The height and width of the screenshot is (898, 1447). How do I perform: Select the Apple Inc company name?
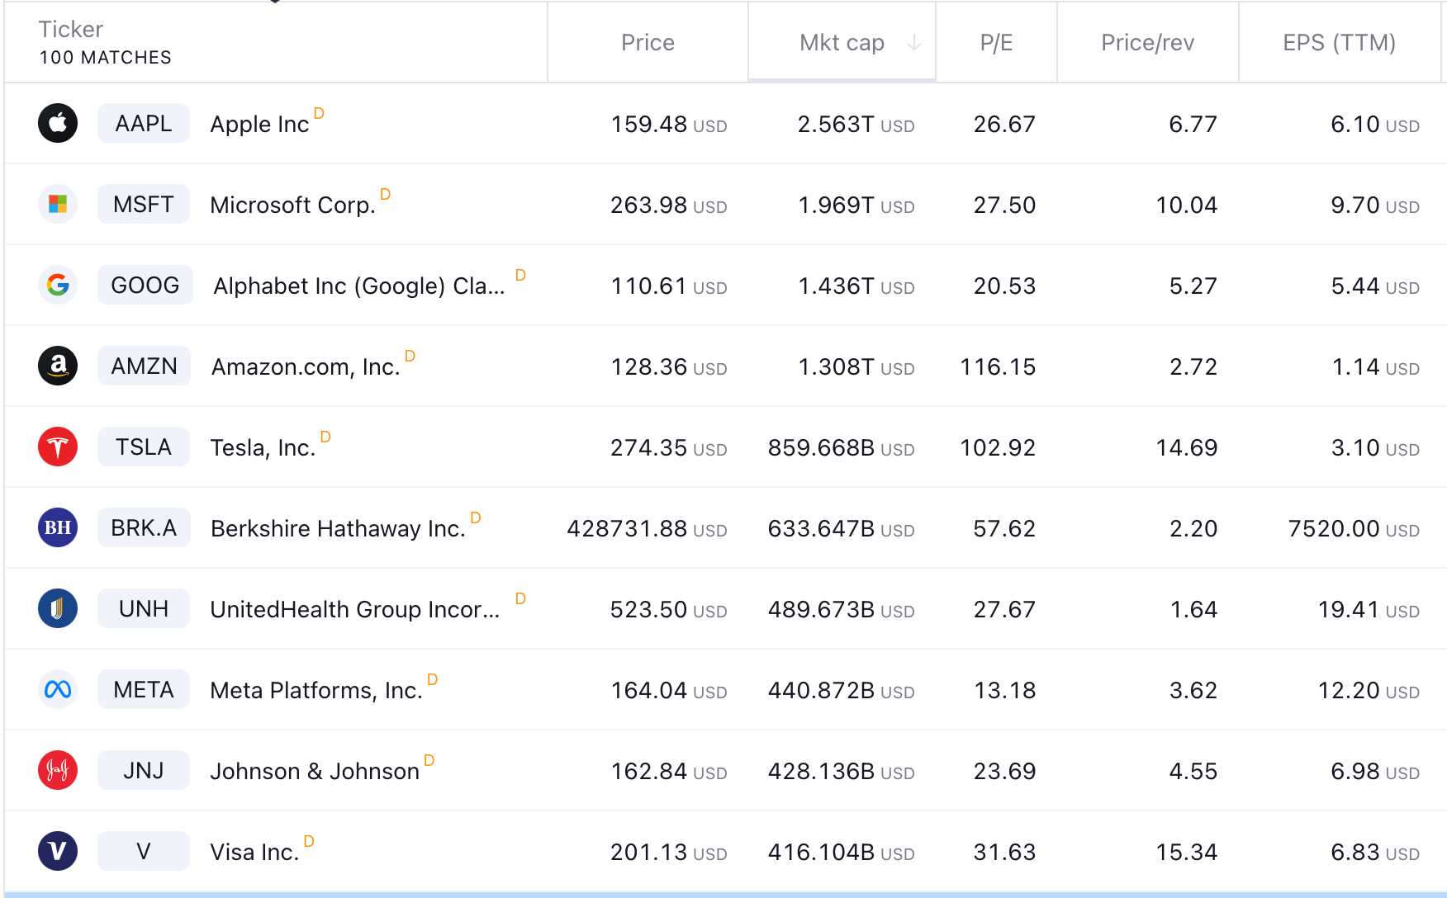coord(259,125)
